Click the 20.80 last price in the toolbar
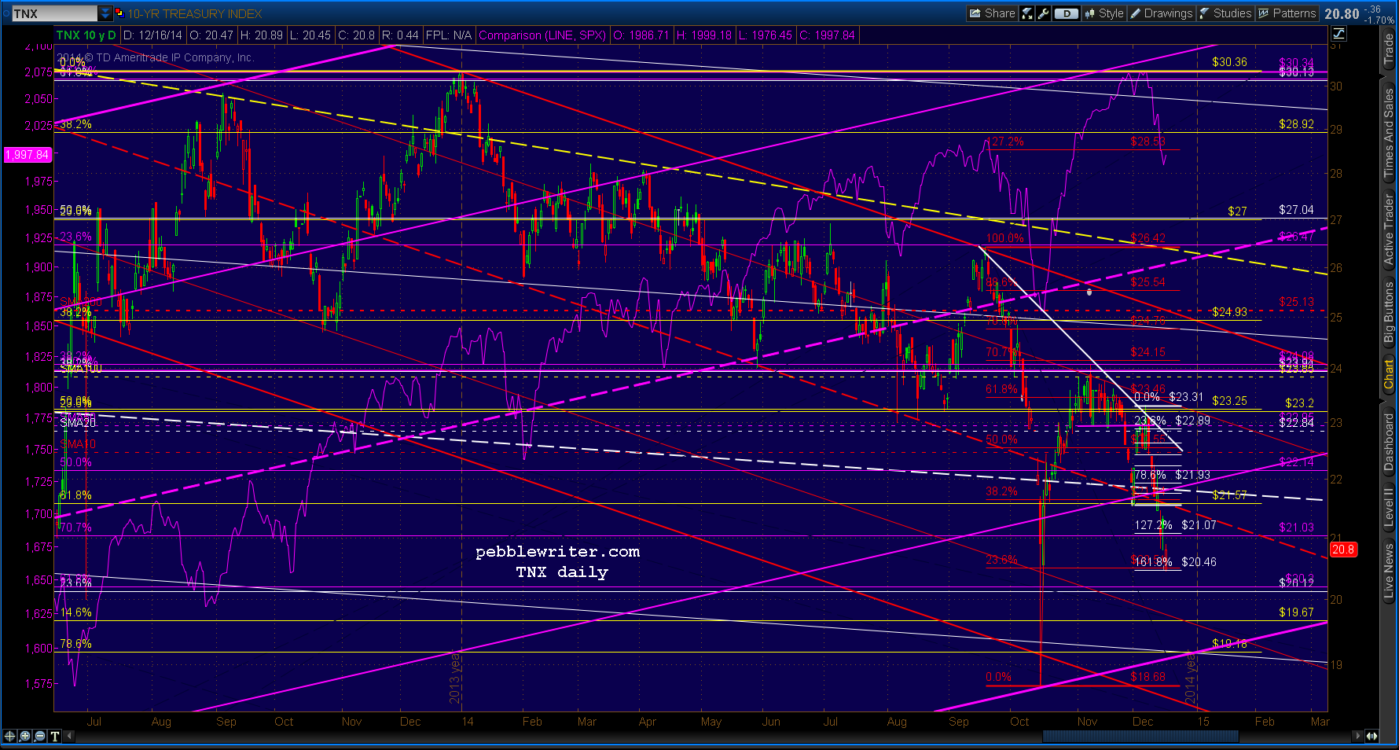The image size is (1399, 750). coord(1342,13)
